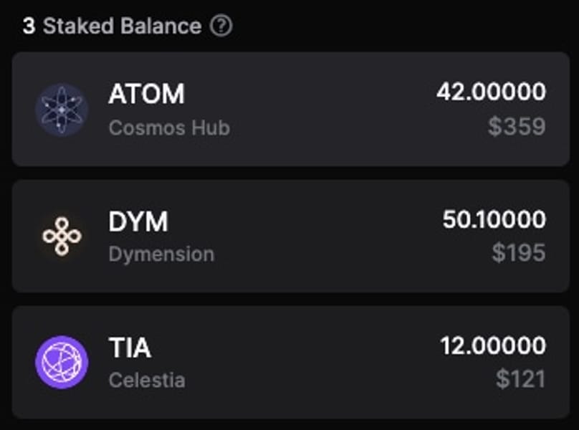Click the Celestia network subtitle
579x430 pixels.
[147, 380]
